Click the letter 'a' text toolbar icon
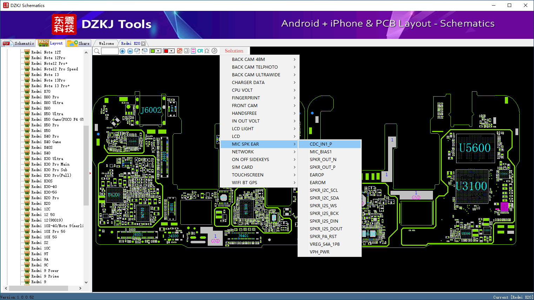The width and height of the screenshot is (534, 300). coord(187,51)
